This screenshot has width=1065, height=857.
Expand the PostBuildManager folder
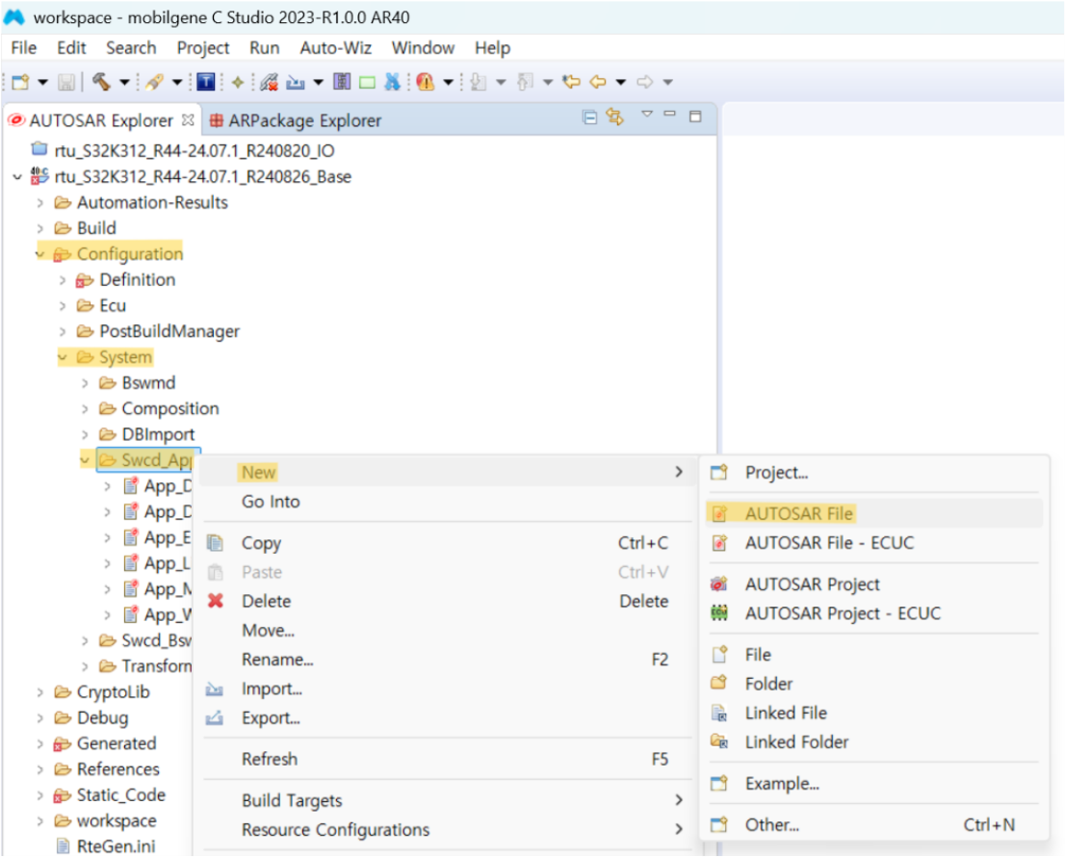pyautogui.click(x=63, y=332)
